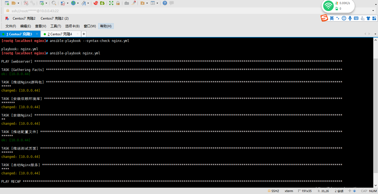Expand the add-folder icon dropdown arrow

click(x=147, y=3)
